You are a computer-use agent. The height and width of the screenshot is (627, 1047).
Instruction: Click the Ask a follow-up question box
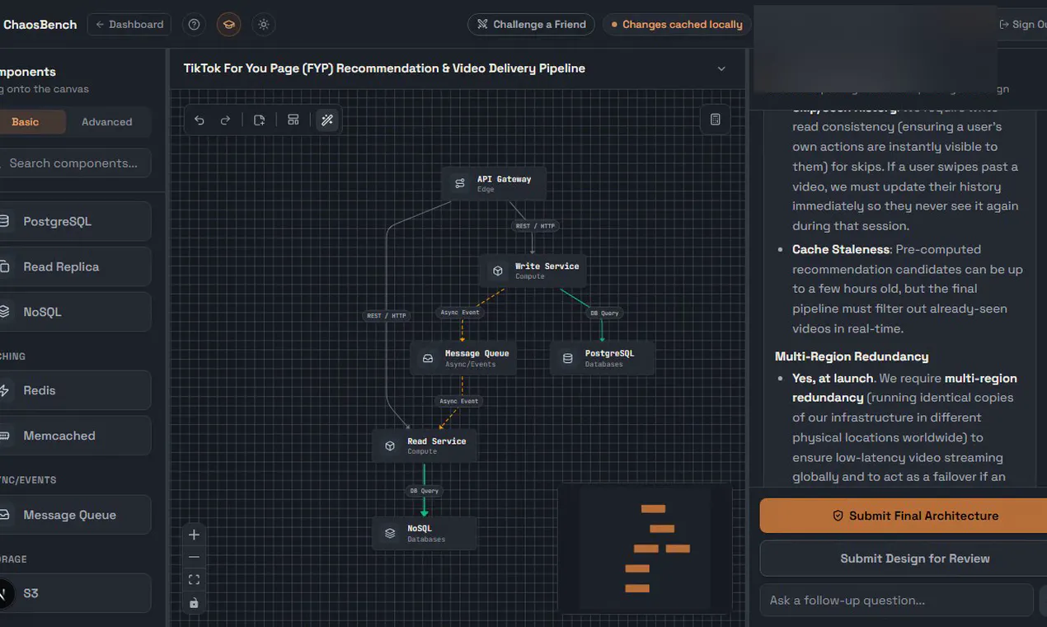click(x=896, y=601)
